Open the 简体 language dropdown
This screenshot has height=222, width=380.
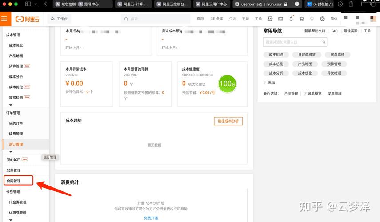[334, 19]
